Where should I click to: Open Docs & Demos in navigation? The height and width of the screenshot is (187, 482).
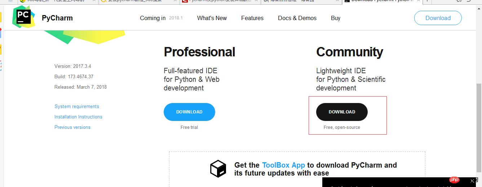coord(297,18)
